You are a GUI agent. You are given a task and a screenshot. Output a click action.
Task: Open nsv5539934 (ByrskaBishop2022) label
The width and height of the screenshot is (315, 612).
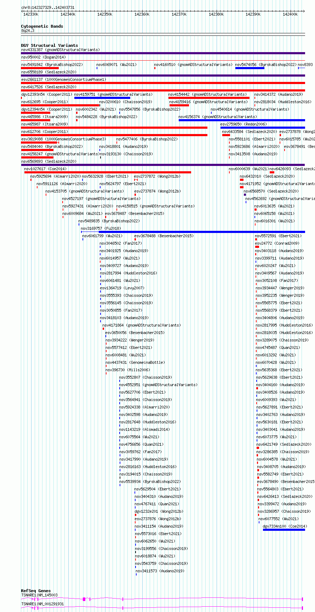[150, 482]
